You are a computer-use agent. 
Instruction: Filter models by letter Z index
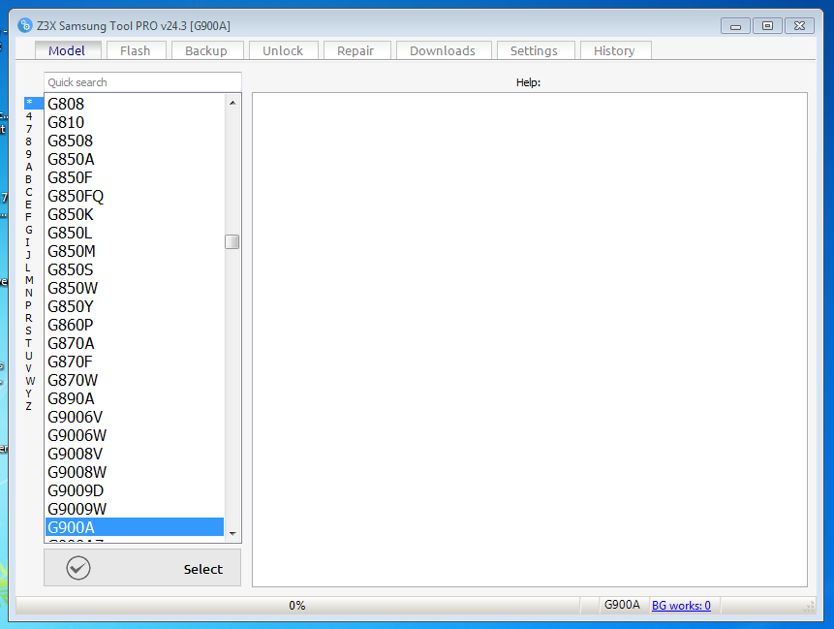29,406
